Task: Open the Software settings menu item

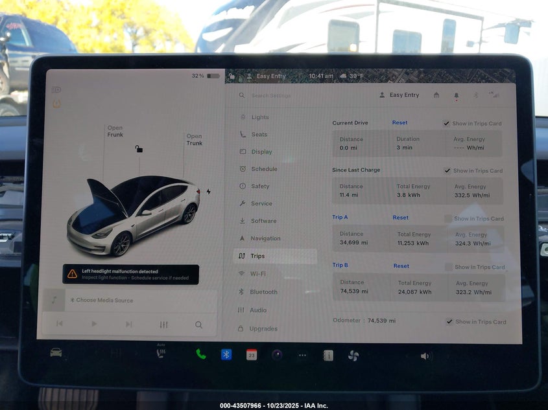Action: point(263,221)
